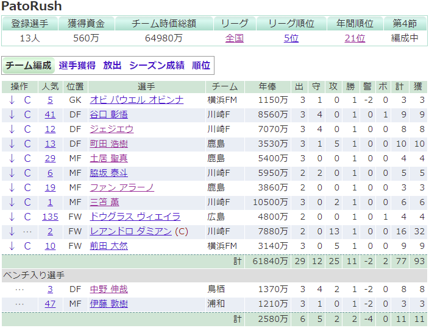The height and width of the screenshot is (328, 429).
Task: Open bench player 伊藤 敦樹 link
Action: tap(108, 304)
